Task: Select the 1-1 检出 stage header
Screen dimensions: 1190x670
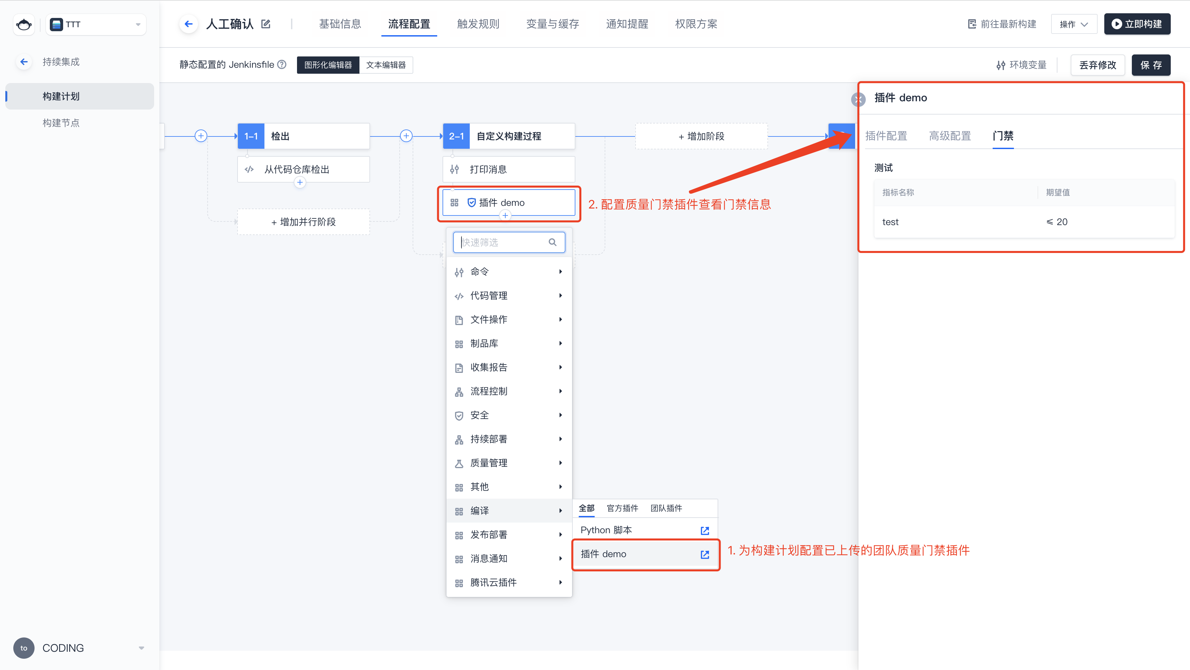Action: tap(304, 136)
